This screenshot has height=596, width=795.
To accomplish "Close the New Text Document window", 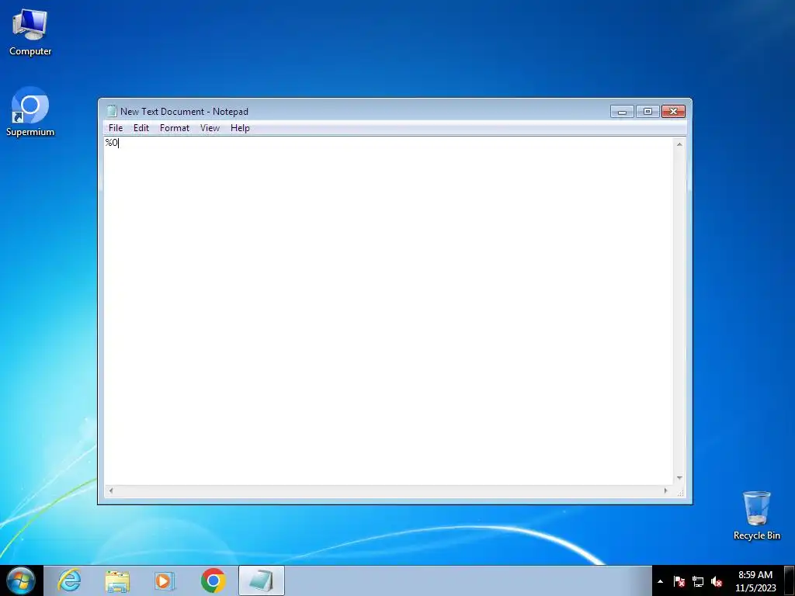I will click(673, 112).
